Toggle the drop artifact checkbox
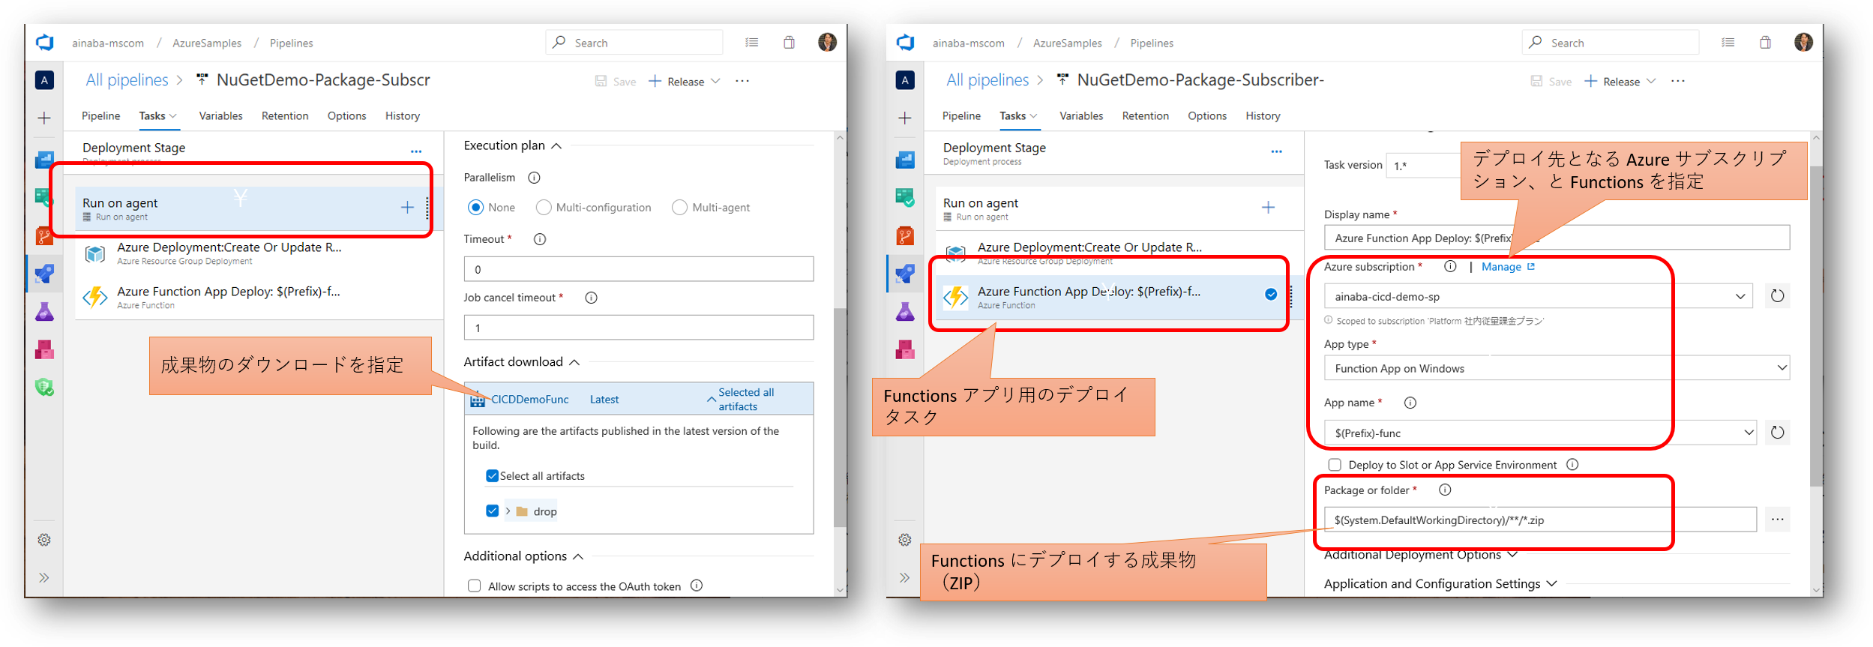Screen dimensions: 1873x647 click(492, 511)
